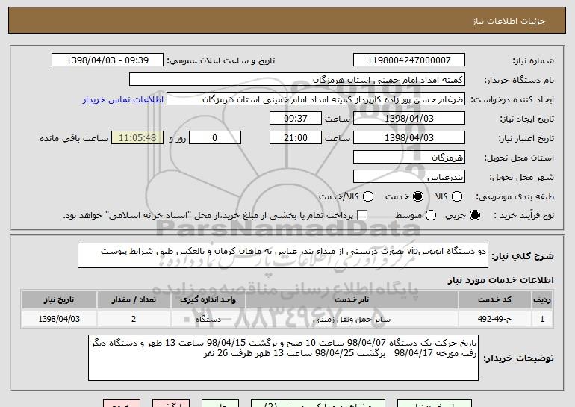Click the validity date field 1398/04/03
The height and width of the screenshot is (407, 575).
point(409,138)
